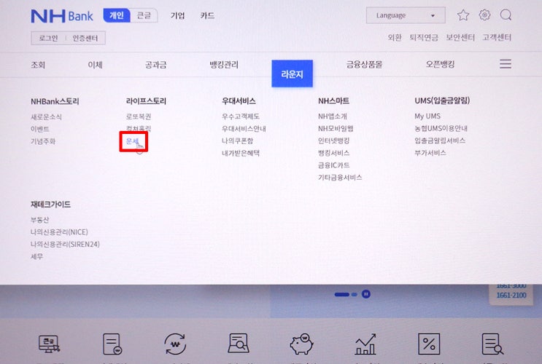
Task: Select the 라운지 tab
Action: click(x=292, y=74)
